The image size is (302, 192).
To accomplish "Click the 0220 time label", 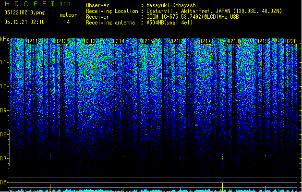I will (291, 41).
